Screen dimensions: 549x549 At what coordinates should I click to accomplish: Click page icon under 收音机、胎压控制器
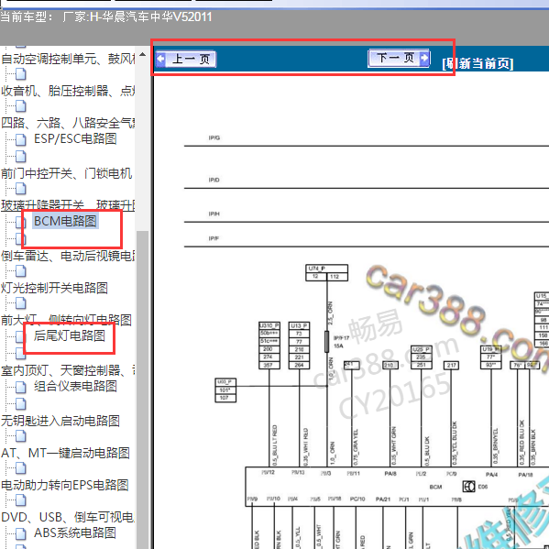pyautogui.click(x=21, y=106)
